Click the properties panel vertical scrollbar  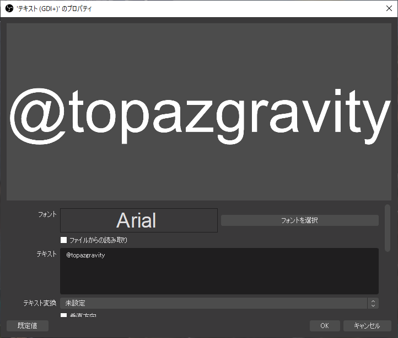pos(388,228)
